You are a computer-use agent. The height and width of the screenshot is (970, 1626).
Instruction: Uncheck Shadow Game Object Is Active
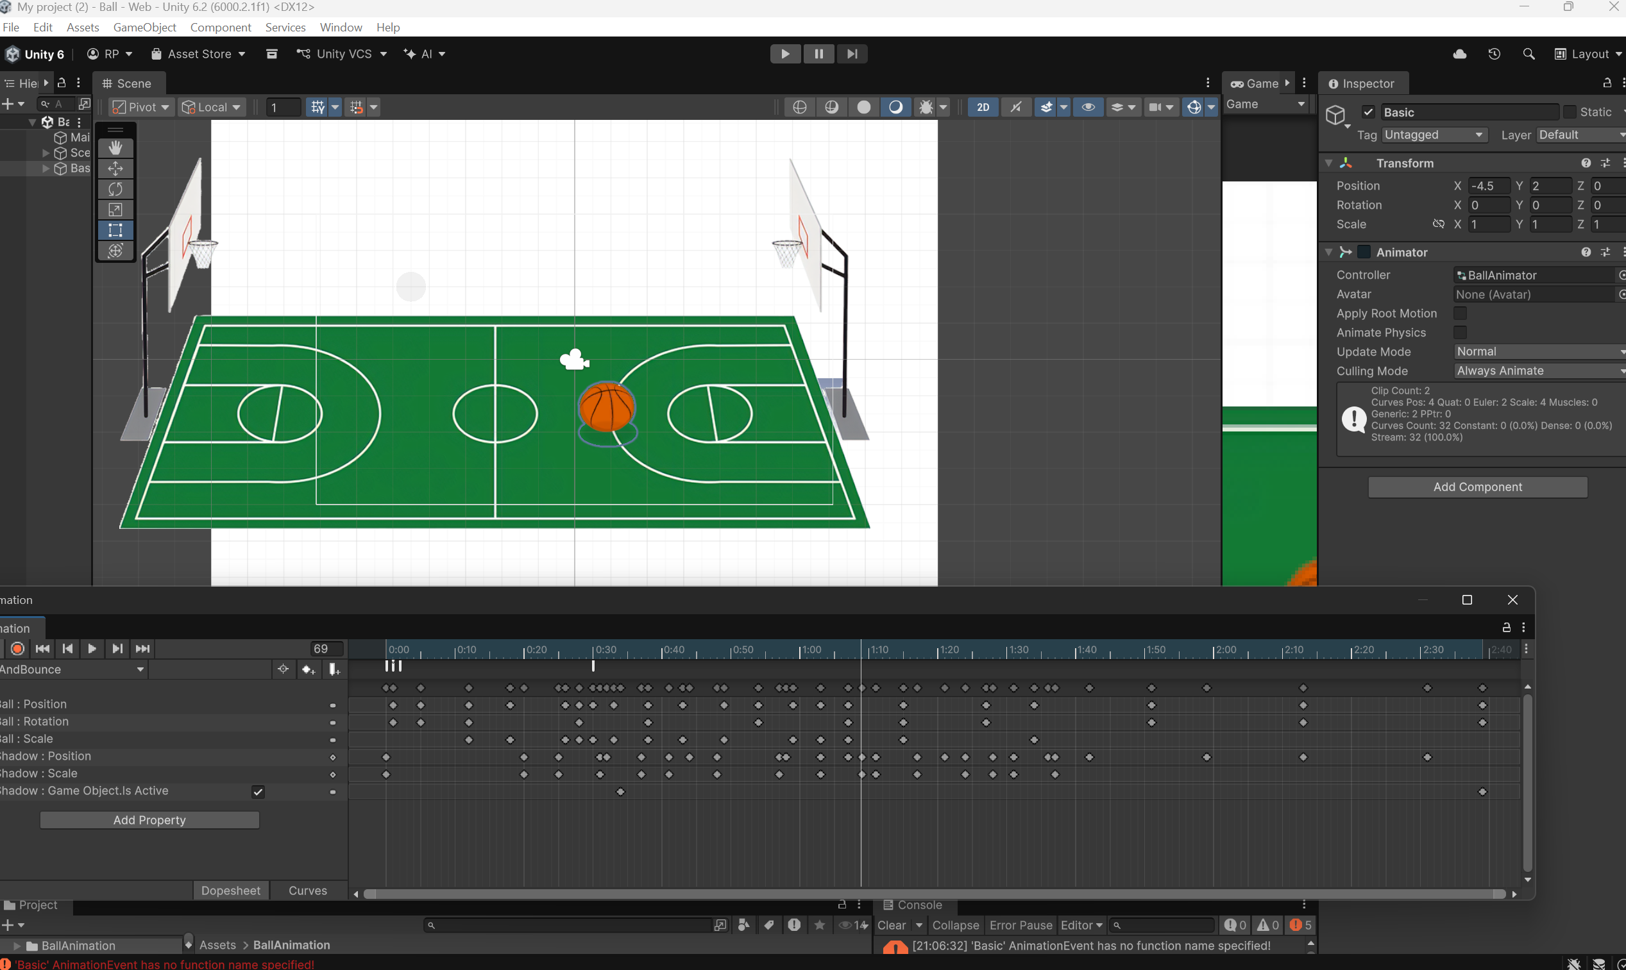coord(258,792)
